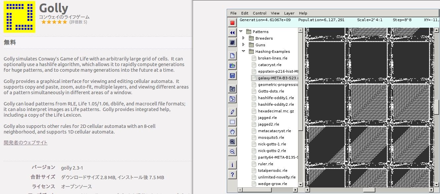Click the yellow Golly app icon

19,17
